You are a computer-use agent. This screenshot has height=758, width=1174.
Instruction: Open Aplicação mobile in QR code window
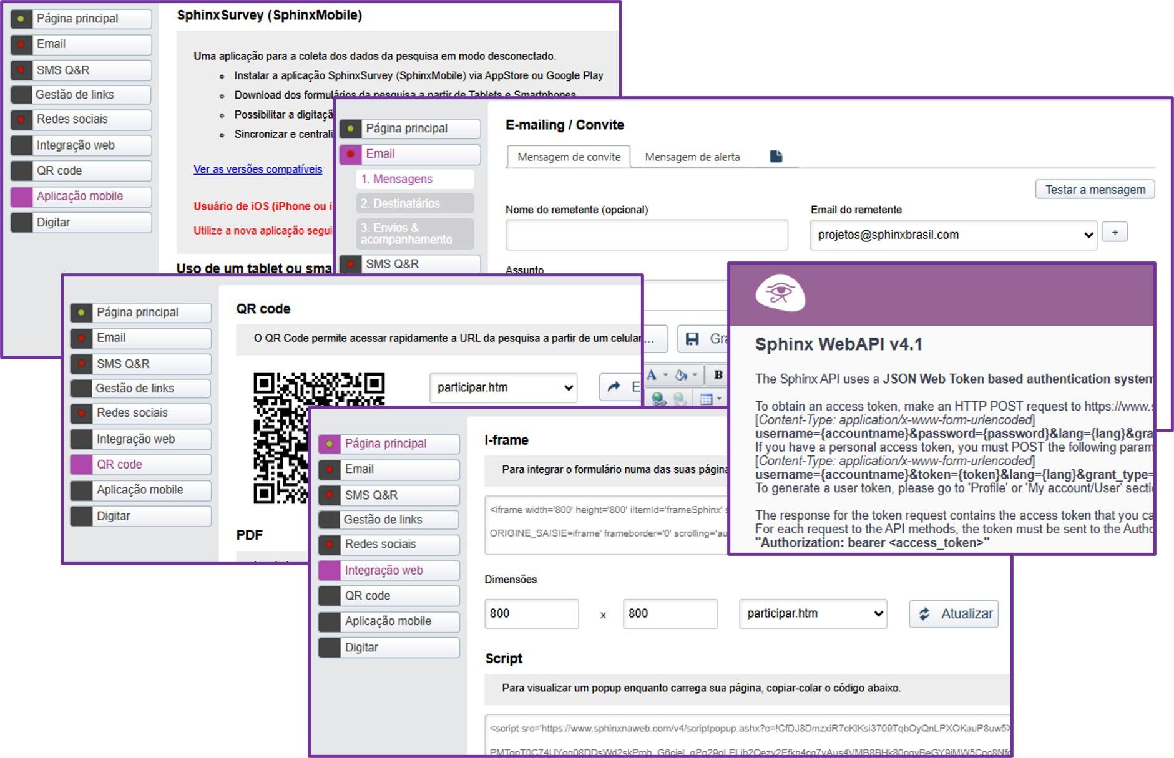coord(141,490)
